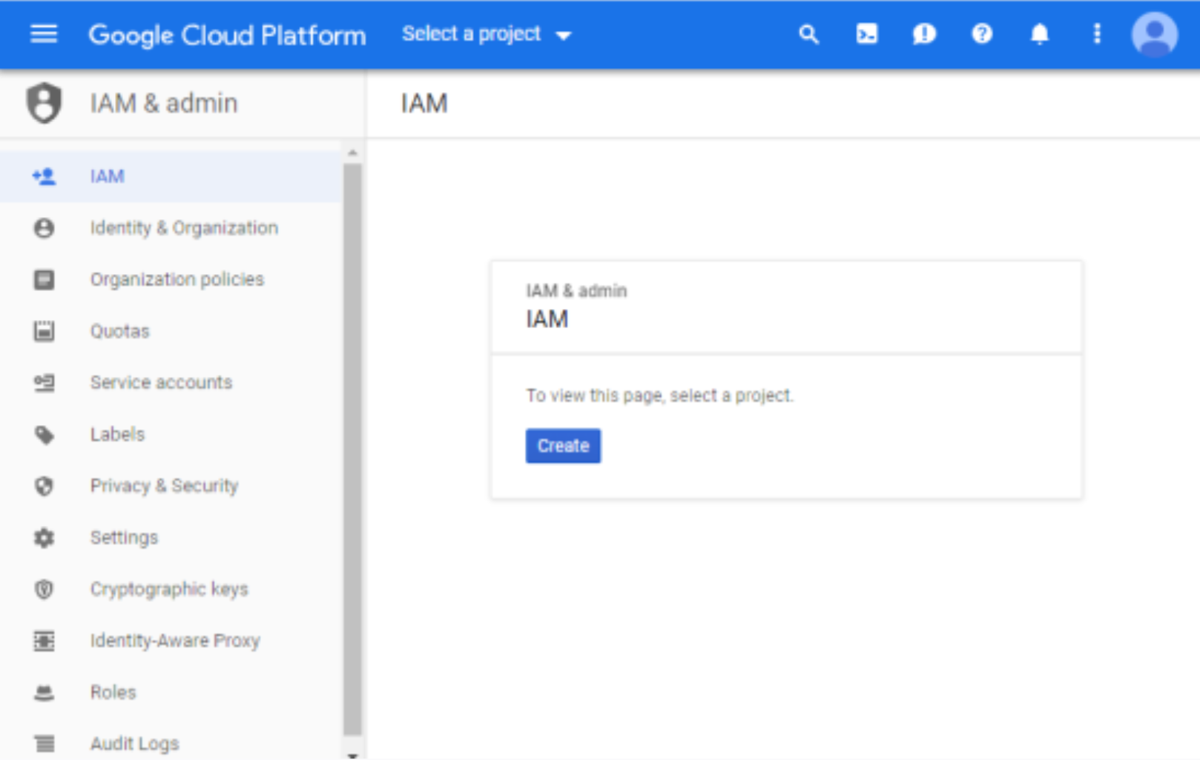Screen dimensions: 1200x760
Task: Click the Privacy & Security shield icon
Action: [x=44, y=486]
